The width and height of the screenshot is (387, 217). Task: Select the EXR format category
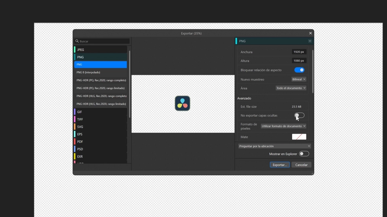tap(101, 156)
